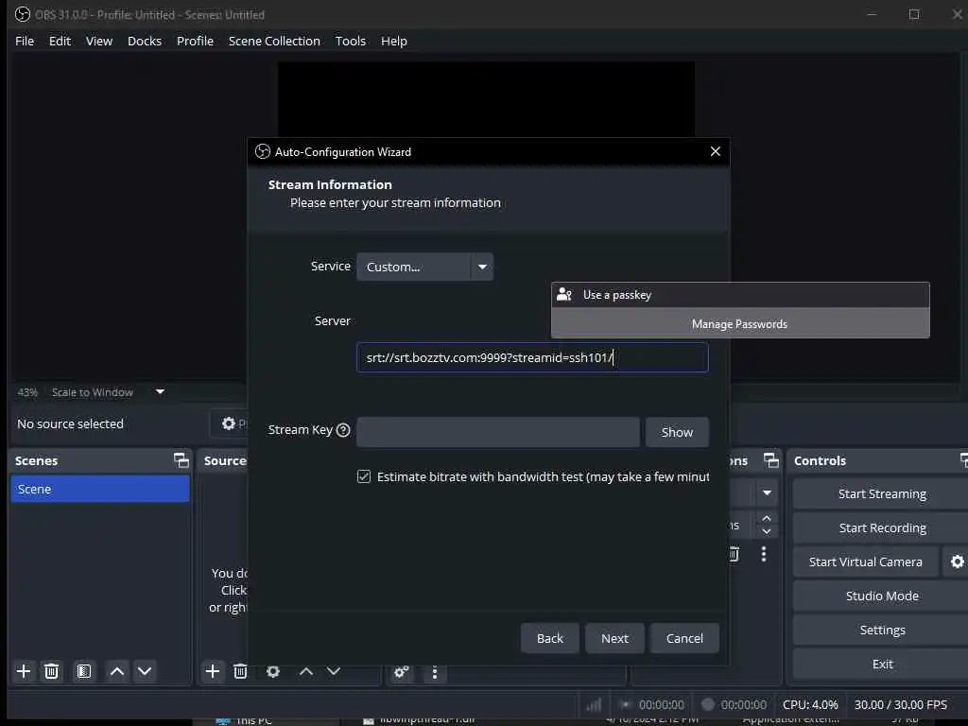Click the network signal status icon

[x=594, y=704]
